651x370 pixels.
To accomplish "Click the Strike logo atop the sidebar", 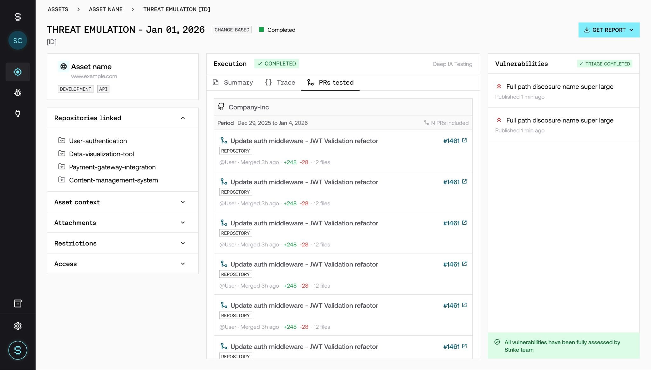I will 18,17.
